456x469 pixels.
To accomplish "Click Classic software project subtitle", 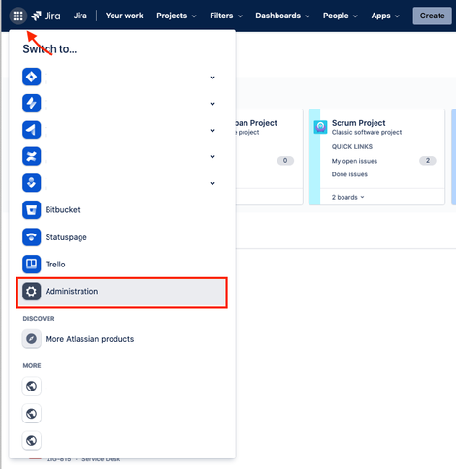I will click(367, 132).
